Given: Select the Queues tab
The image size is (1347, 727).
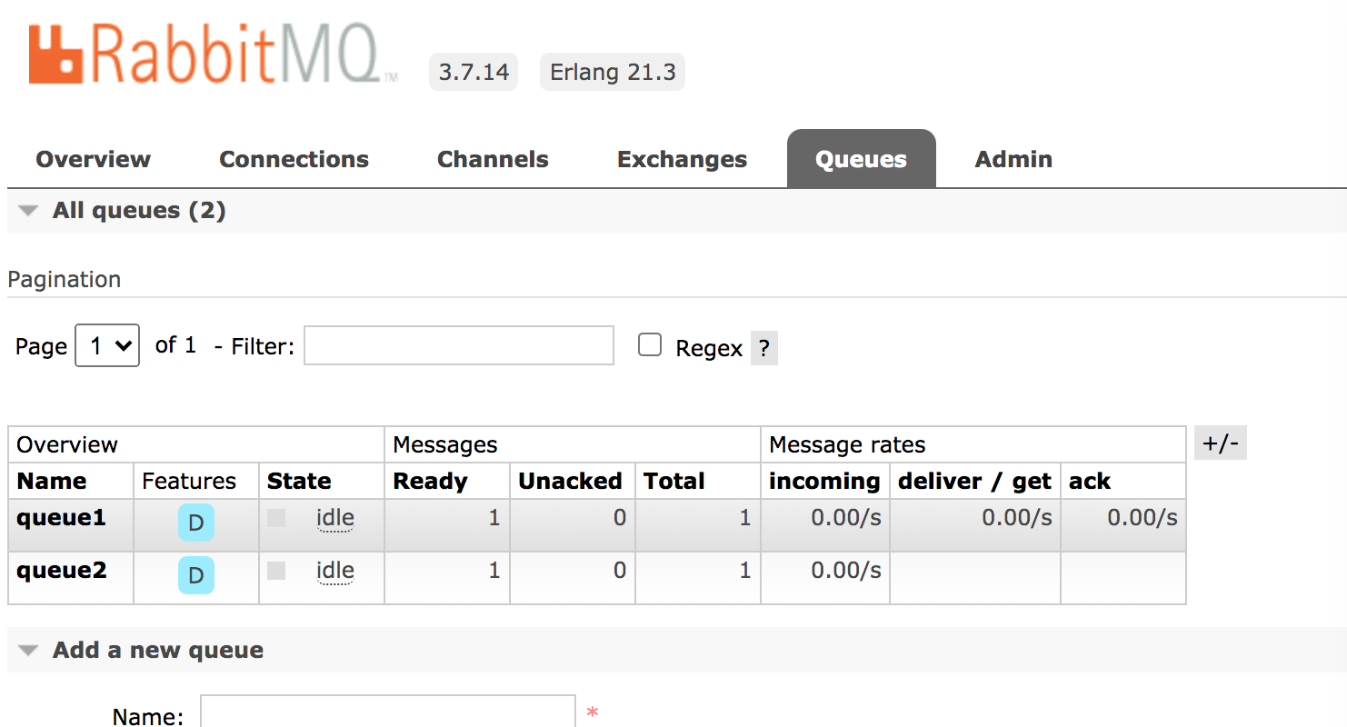Looking at the screenshot, I should click(x=861, y=159).
